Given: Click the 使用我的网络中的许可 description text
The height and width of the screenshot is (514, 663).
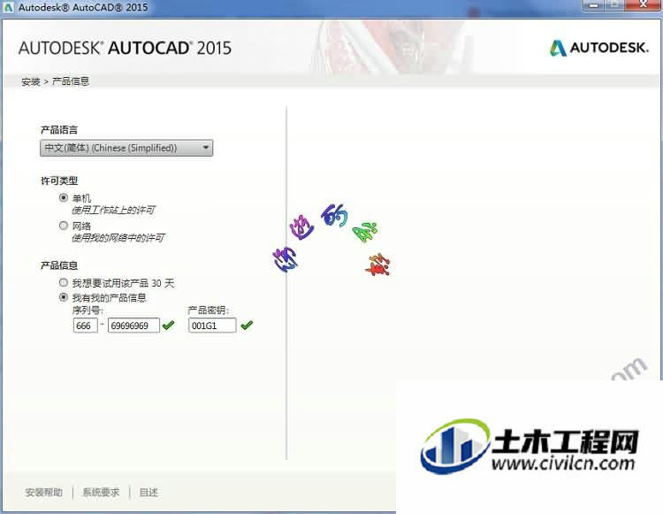Looking at the screenshot, I should click(x=118, y=238).
